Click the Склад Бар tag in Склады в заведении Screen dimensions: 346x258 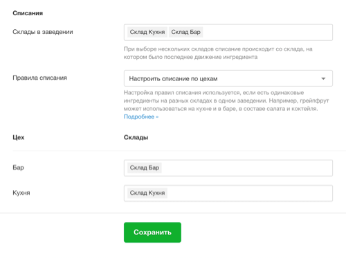[x=185, y=32]
